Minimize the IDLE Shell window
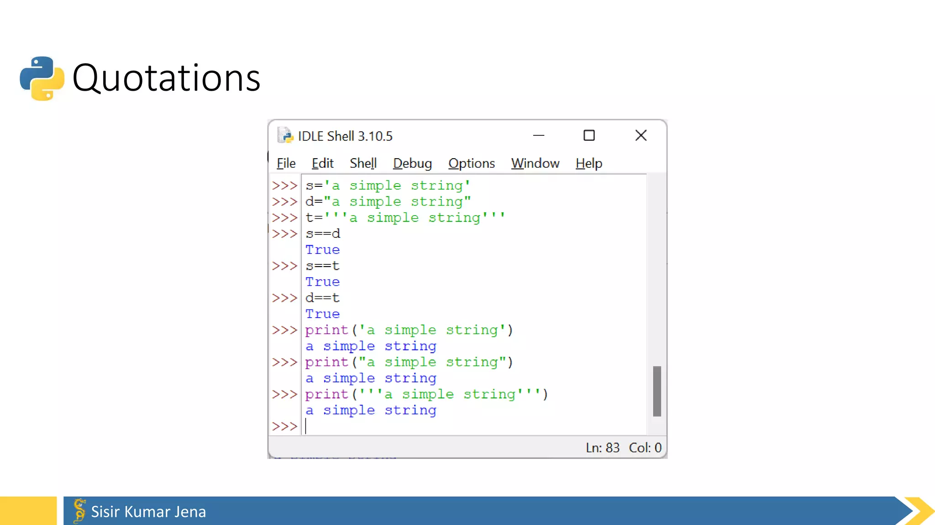This screenshot has width=935, height=525. [539, 135]
